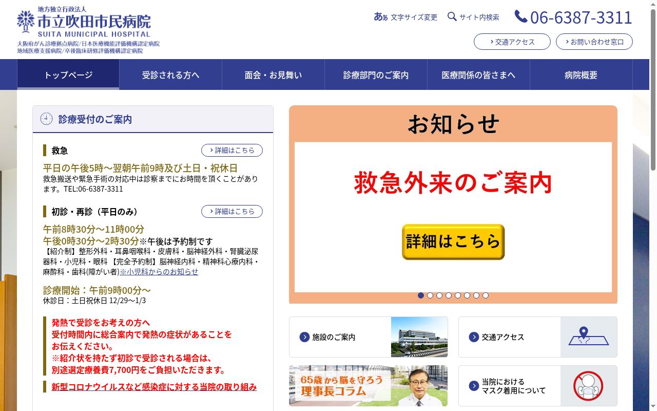This screenshot has height=411, width=657.
Task: Open the 小児科からのお知らせ link
Action: coord(159,271)
